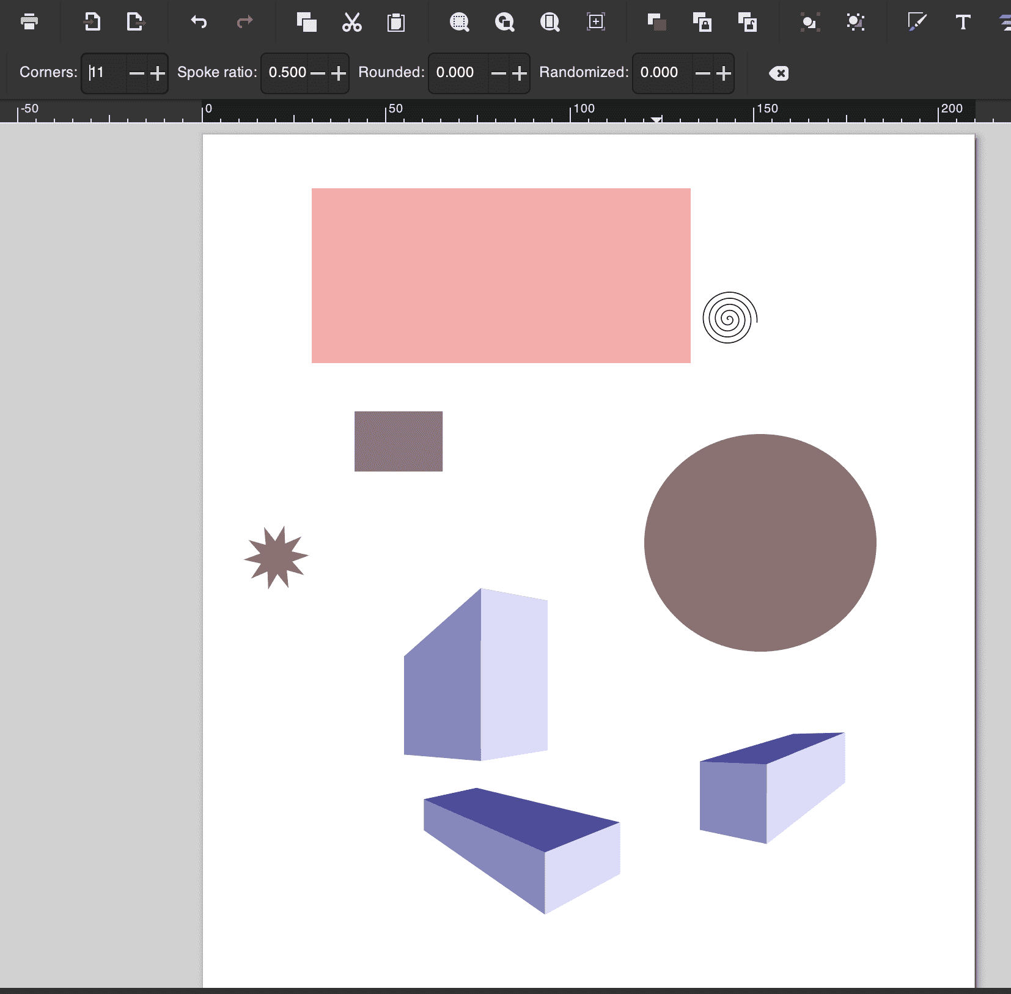The image size is (1011, 994).
Task: Decrease the Spoke ratio value
Action: [318, 73]
